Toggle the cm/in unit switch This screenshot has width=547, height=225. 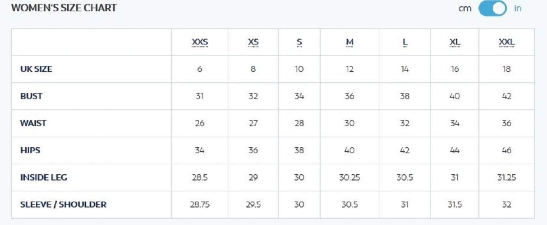click(492, 9)
